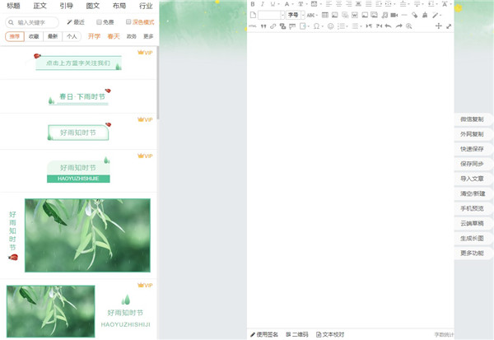Click the 清空/新建 button

coord(473,193)
